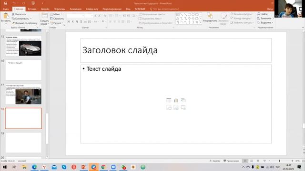The height and width of the screenshot is (171, 305).
Task: Open the Вставка (Insert) tab
Action: [x=32, y=9]
